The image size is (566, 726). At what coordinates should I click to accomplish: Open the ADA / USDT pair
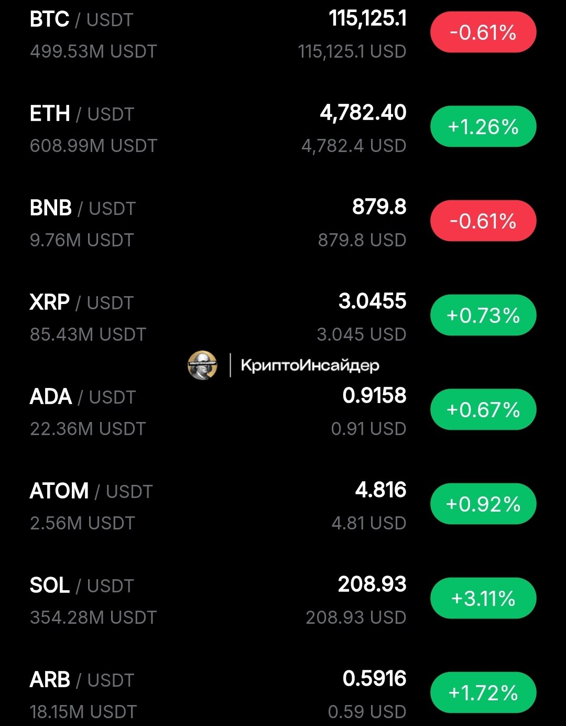(x=283, y=411)
